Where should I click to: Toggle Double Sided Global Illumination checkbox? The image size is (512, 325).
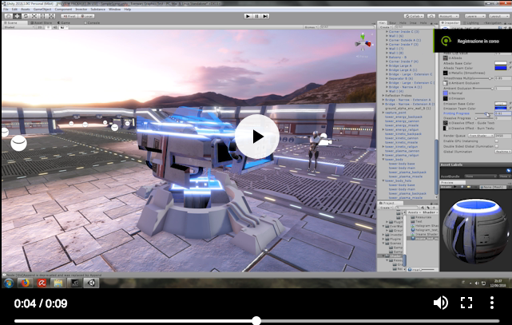pos(496,146)
